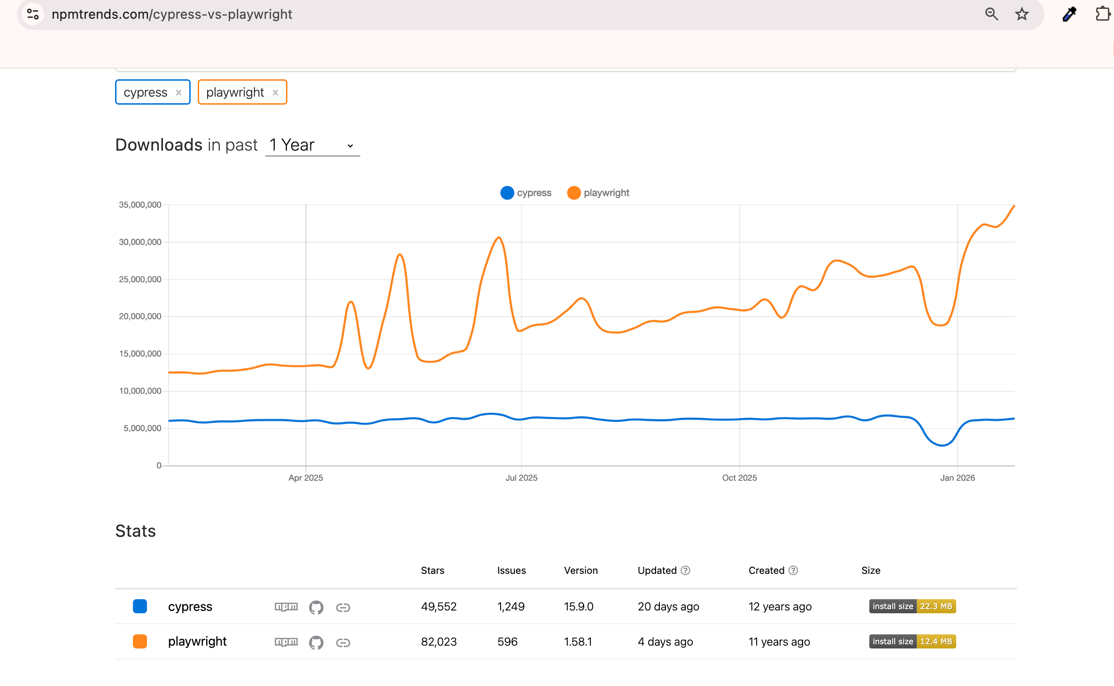
Task: Open playwright homepage chain link icon
Action: [x=343, y=642]
